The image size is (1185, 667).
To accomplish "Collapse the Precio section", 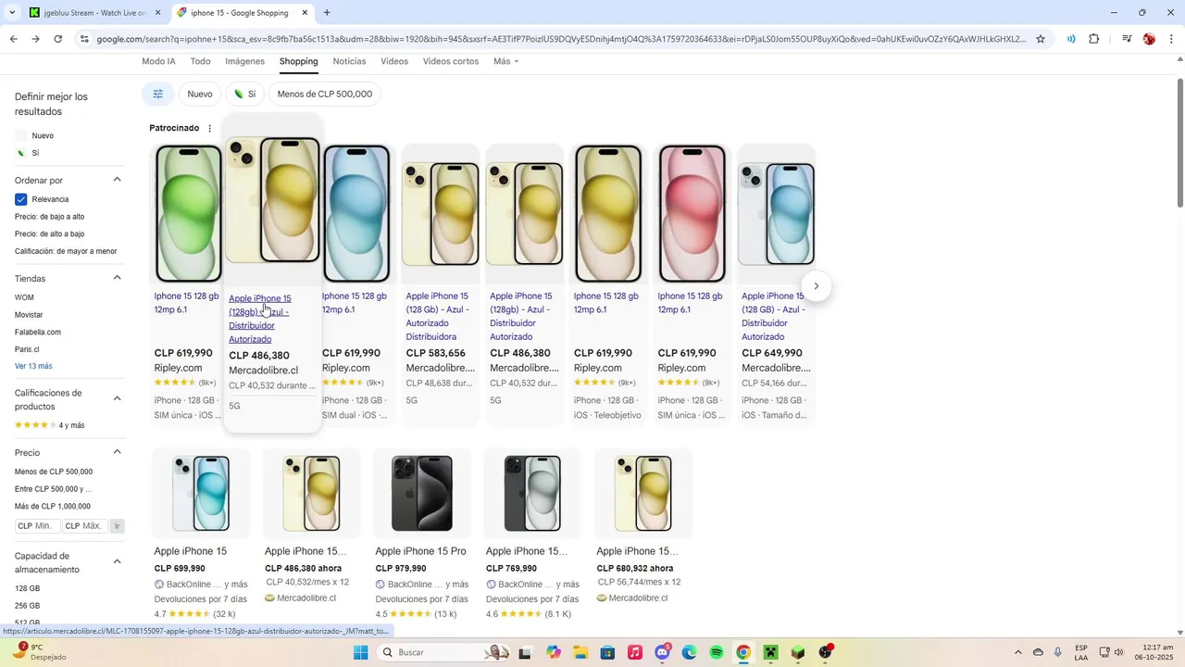I will [x=118, y=452].
